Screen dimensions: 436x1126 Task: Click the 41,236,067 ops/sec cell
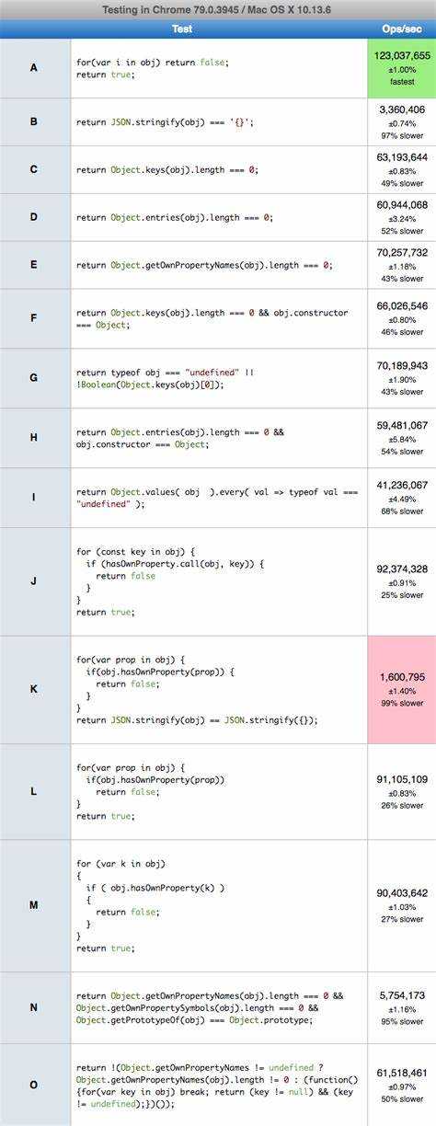point(401,498)
